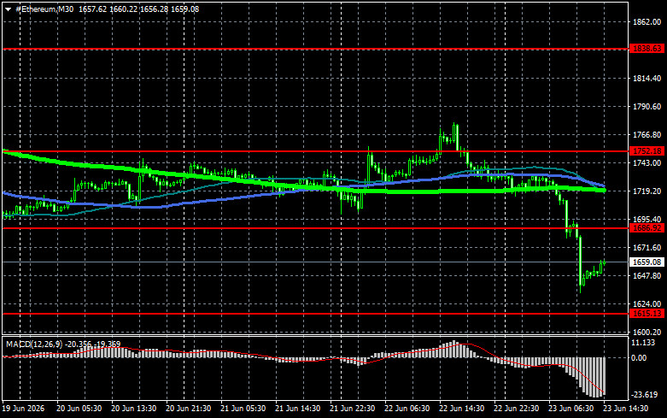Click the 1624.00 price axis value
667x418 pixels.
coord(647,304)
